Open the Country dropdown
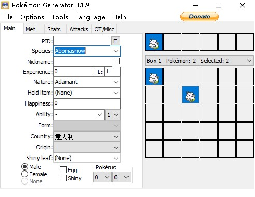The height and width of the screenshot is (197, 255). (x=87, y=137)
